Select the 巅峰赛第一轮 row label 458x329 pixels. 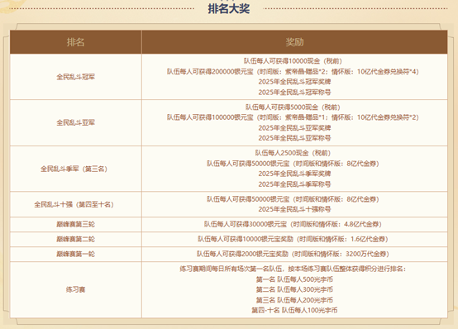click(x=76, y=255)
